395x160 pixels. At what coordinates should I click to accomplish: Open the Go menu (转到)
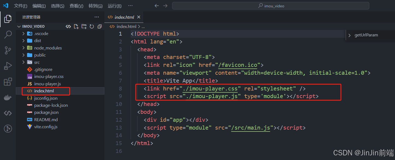96,6
